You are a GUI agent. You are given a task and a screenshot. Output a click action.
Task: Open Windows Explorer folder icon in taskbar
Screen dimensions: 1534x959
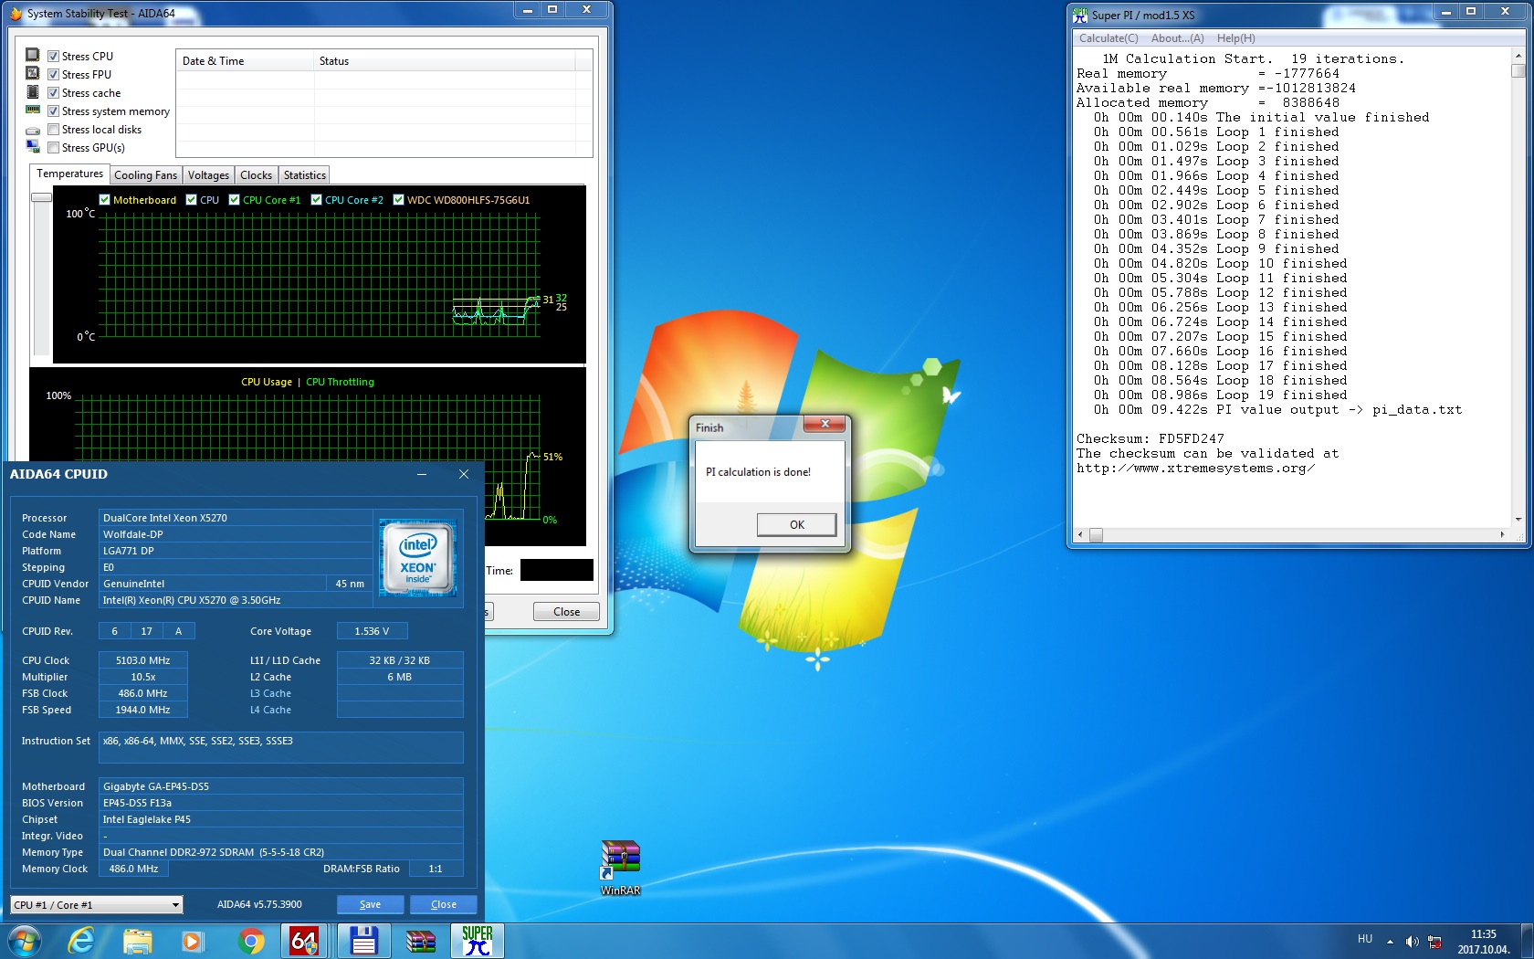[138, 941]
